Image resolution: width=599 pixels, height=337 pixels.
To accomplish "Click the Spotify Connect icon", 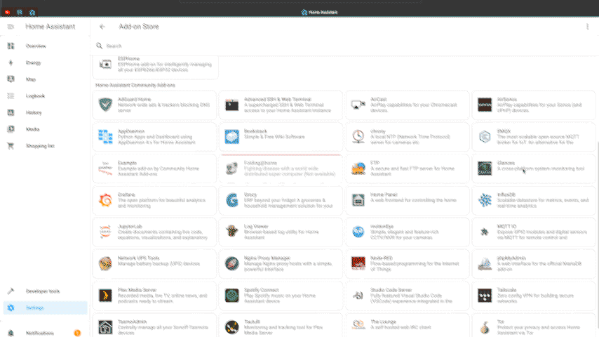I will pyautogui.click(x=232, y=296).
